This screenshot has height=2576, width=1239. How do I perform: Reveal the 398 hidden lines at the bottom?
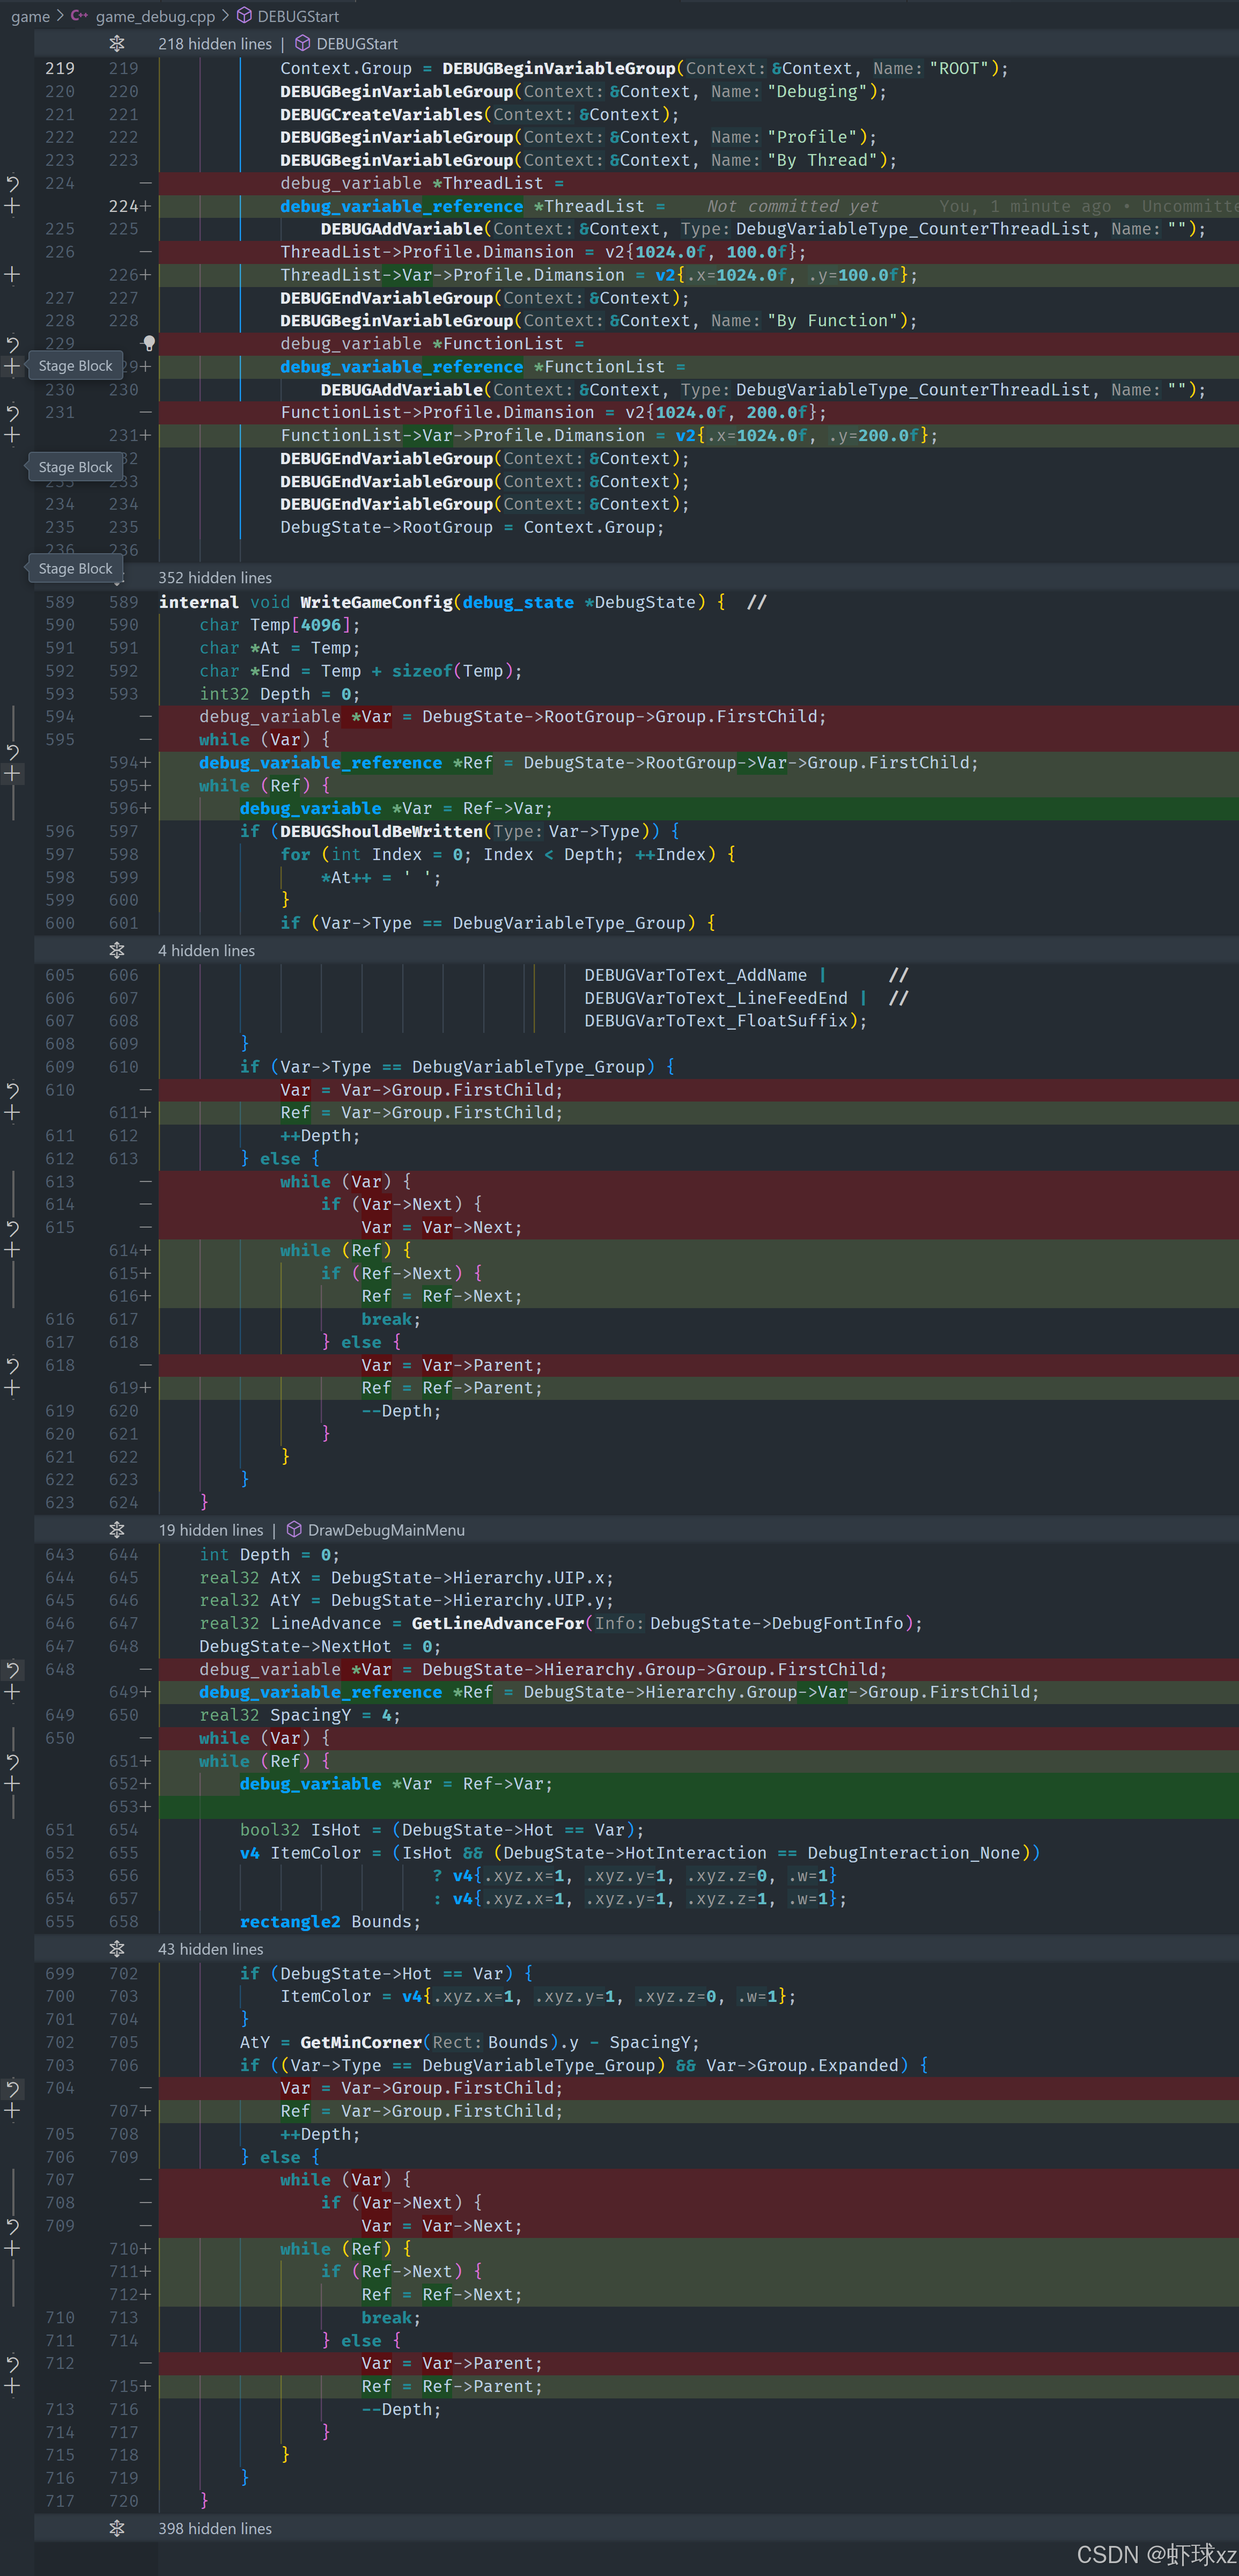pyautogui.click(x=117, y=2528)
